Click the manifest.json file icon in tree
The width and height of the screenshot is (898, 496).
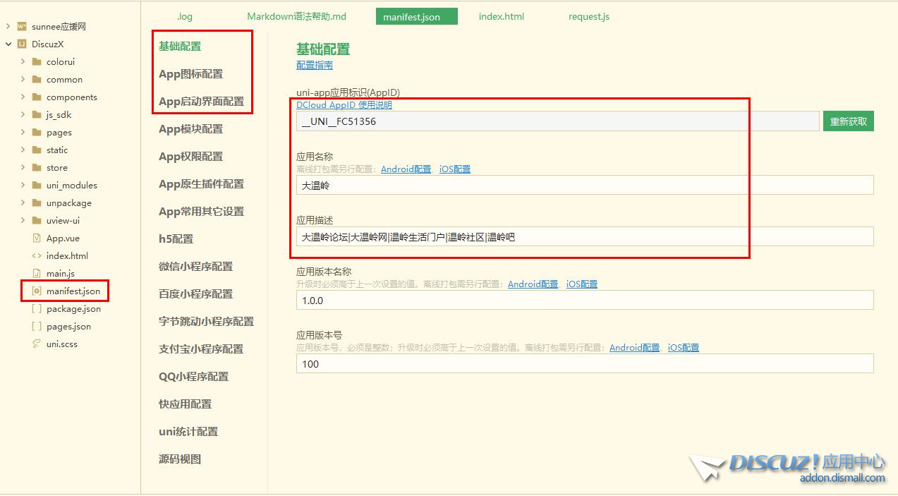(37, 291)
